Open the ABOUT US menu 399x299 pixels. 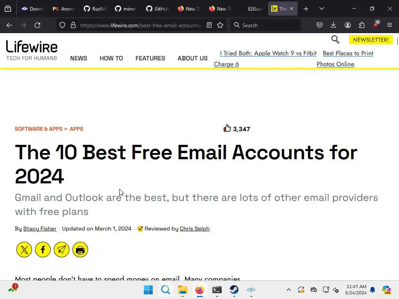pos(192,58)
